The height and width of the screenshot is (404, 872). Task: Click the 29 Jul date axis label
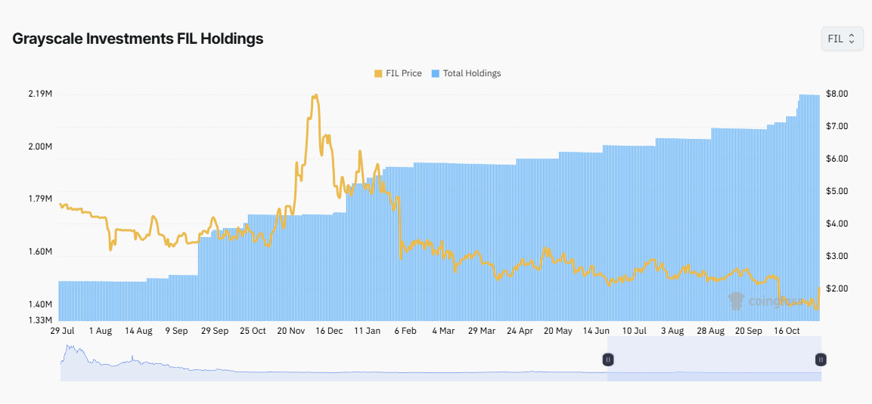click(62, 331)
